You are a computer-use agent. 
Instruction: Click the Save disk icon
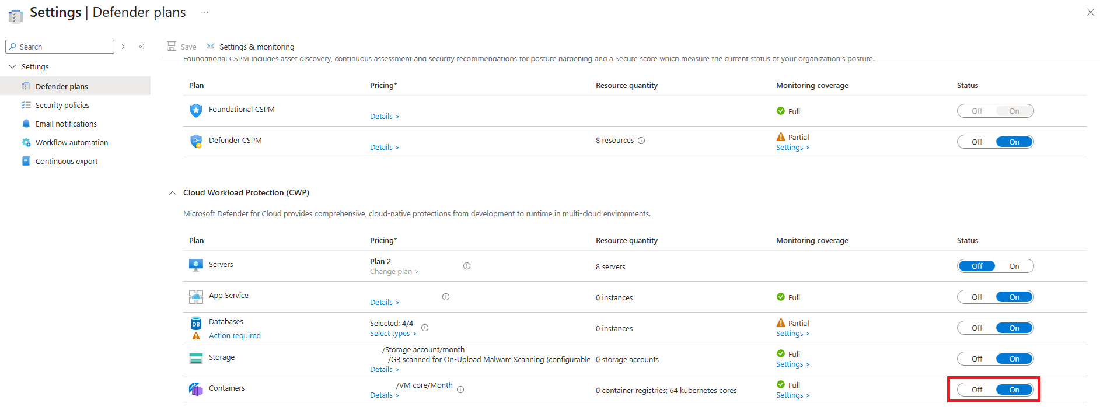[x=172, y=46]
